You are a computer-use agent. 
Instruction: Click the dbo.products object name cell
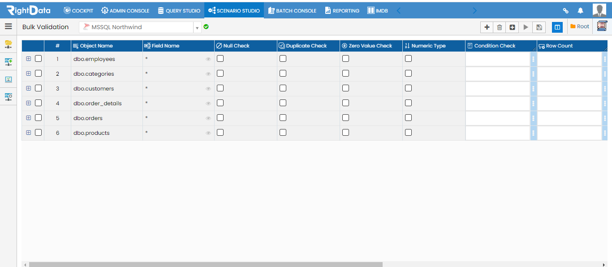click(x=107, y=133)
